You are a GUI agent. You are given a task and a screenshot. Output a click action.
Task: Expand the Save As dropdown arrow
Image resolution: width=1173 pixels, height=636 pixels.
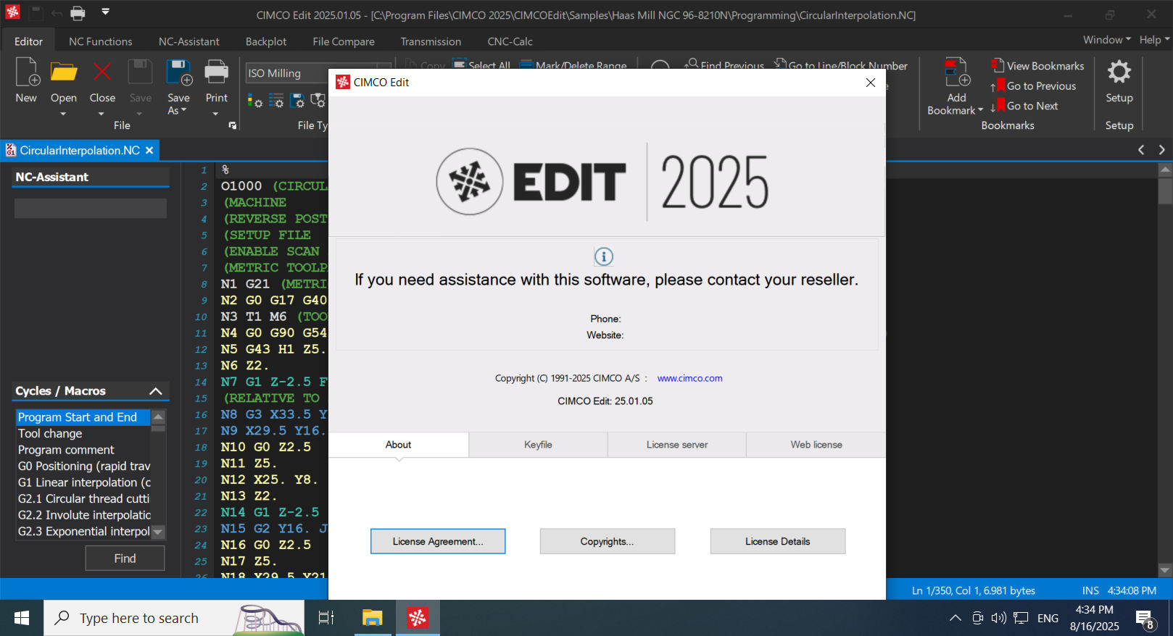[184, 110]
